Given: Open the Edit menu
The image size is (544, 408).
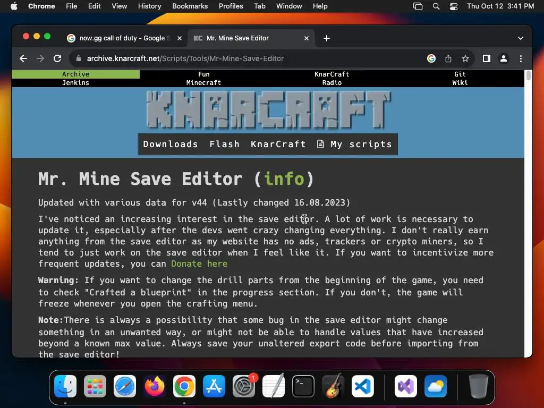Looking at the screenshot, I should [95, 6].
